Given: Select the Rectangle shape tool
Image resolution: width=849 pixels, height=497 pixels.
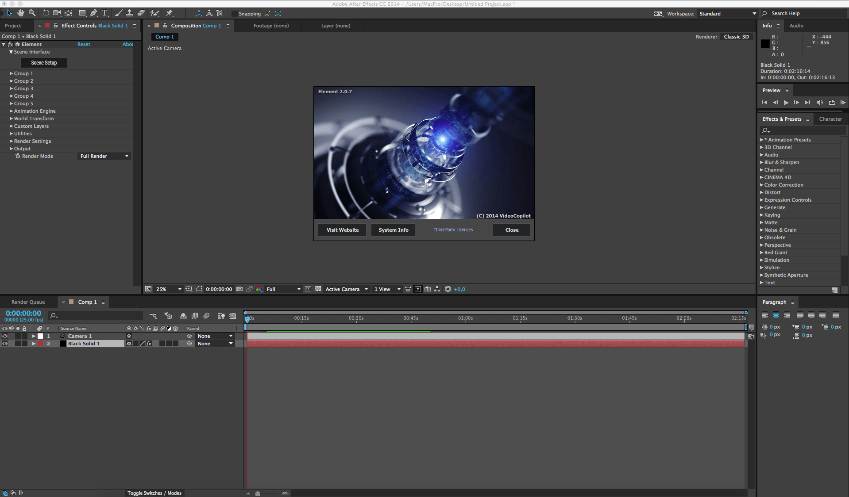Looking at the screenshot, I should pyautogui.click(x=82, y=13).
